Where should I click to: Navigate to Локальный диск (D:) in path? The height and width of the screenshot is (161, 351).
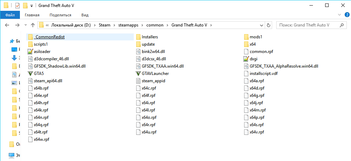pyautogui.click(x=71, y=25)
